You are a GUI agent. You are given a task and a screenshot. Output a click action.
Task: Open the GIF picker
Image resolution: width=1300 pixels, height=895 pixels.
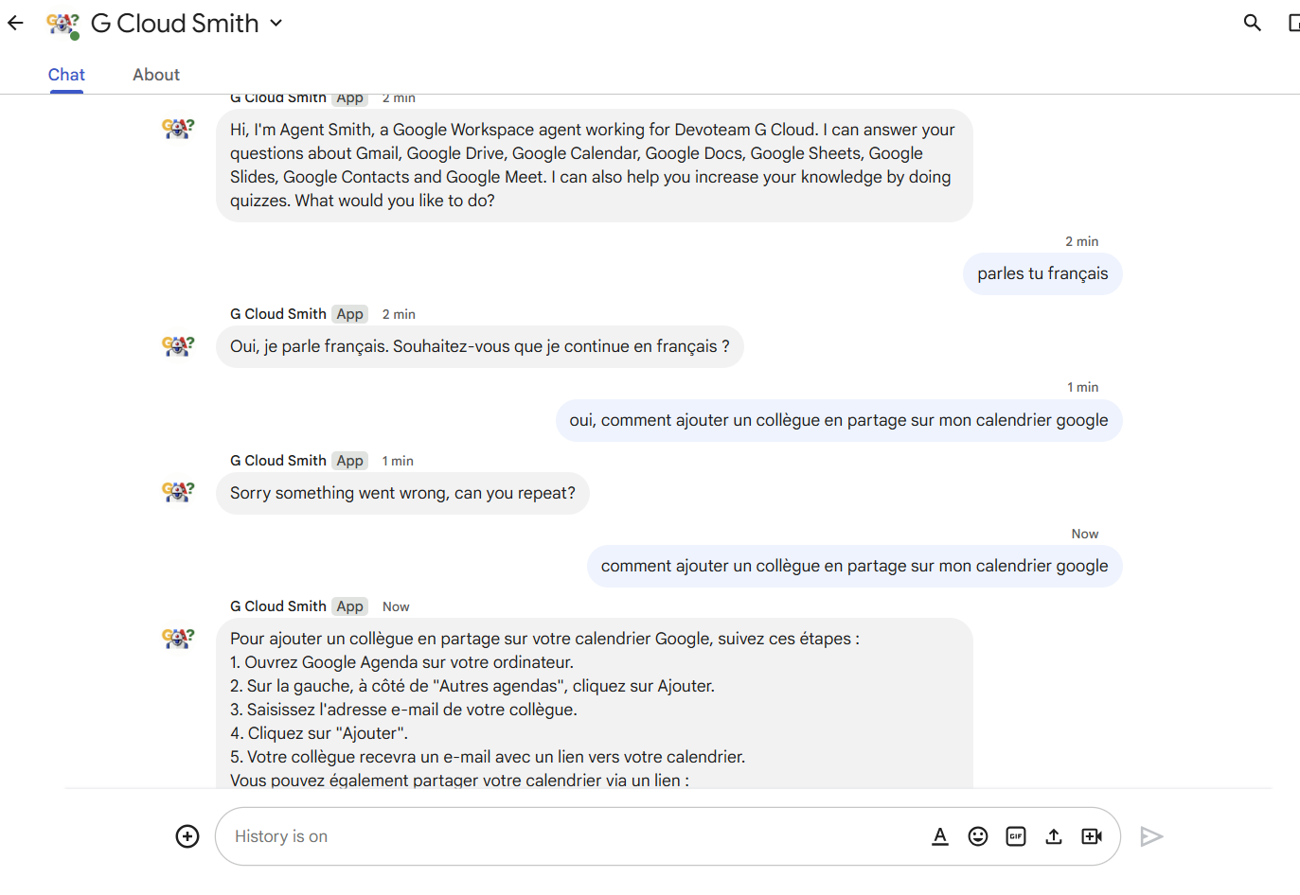1016,836
